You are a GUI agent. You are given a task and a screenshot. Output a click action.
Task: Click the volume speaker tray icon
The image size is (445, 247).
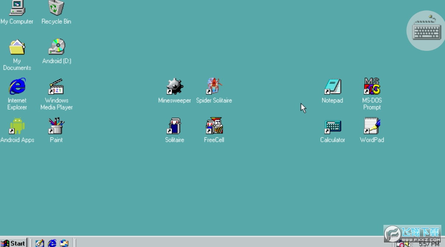coord(408,244)
